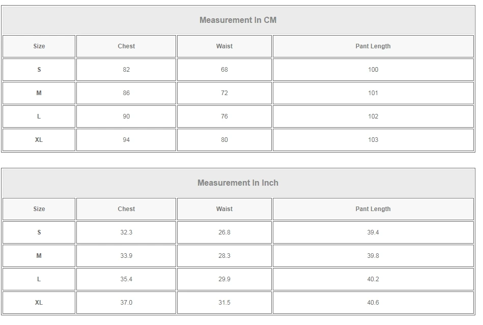Click the XL size label in CM table
This screenshot has height=325, width=483.
[39, 140]
